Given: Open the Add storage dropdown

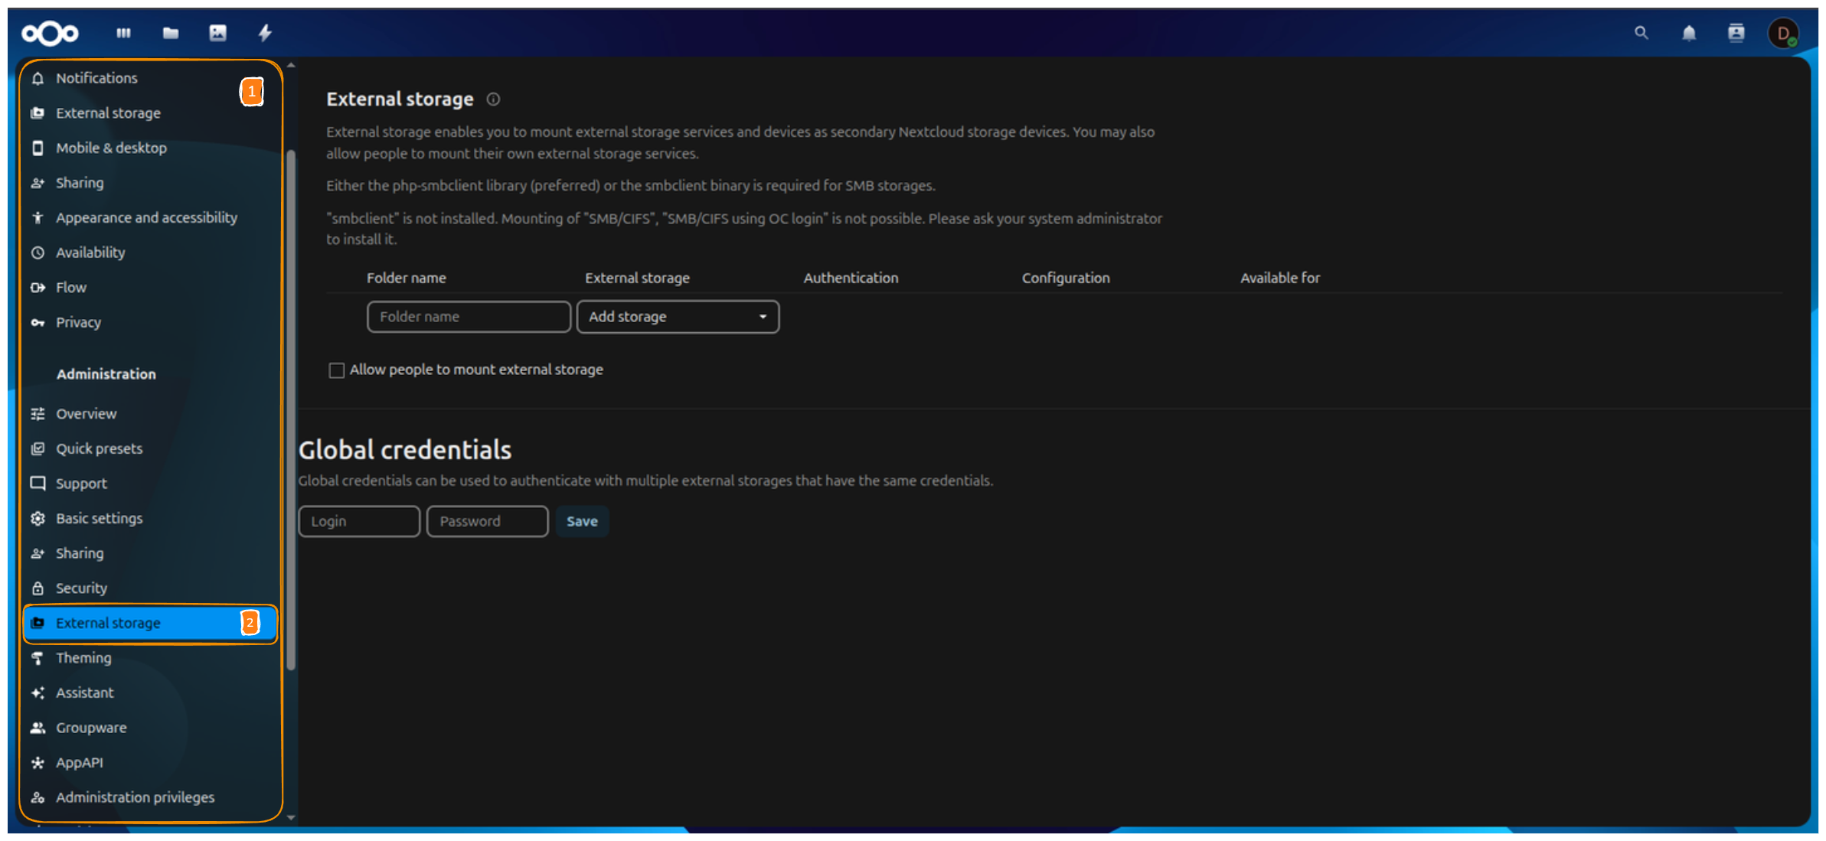Looking at the screenshot, I should (x=677, y=316).
